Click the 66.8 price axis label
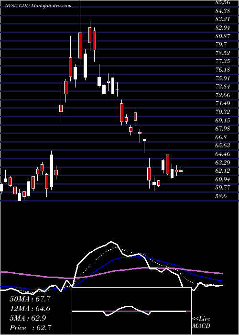The width and height of the screenshot is (239, 335). pyautogui.click(x=221, y=137)
